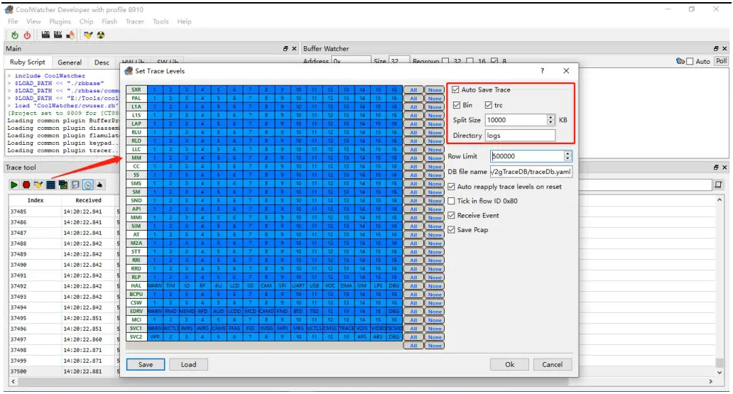The height and width of the screenshot is (394, 733).
Task: Click Save in Set Trace Levels dialog
Action: pos(146,365)
